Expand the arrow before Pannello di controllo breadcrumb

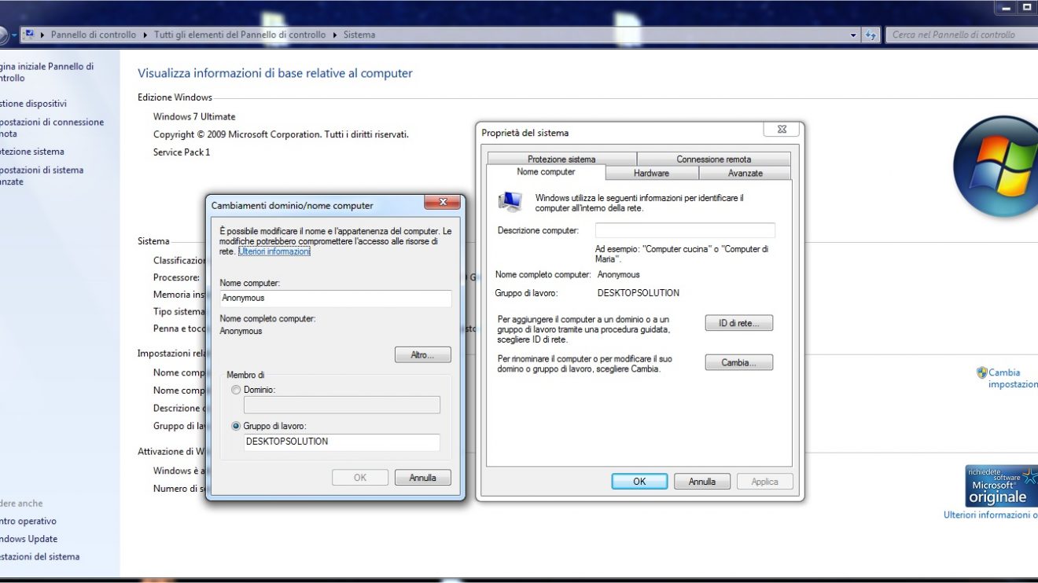coord(43,35)
